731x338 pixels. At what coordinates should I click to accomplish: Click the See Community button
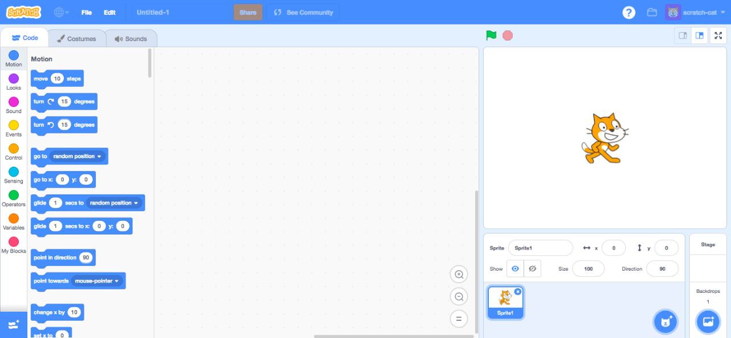pyautogui.click(x=303, y=12)
